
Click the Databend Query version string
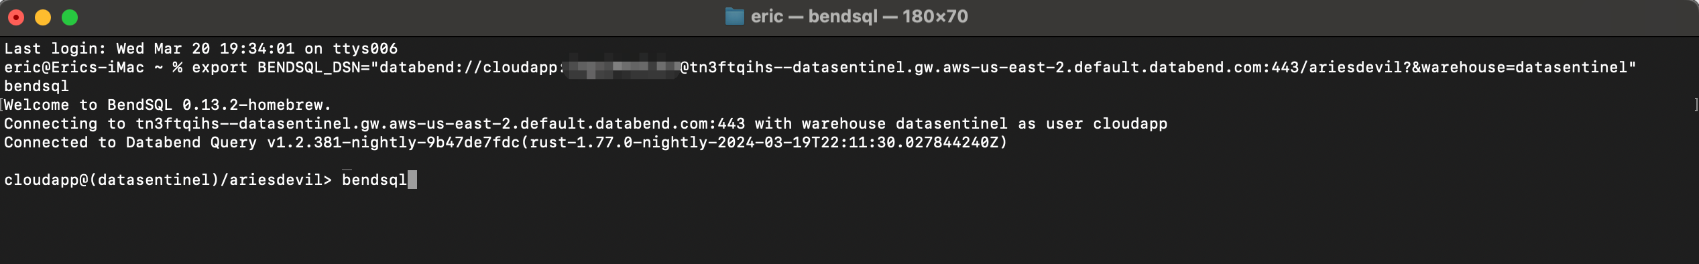coord(637,143)
